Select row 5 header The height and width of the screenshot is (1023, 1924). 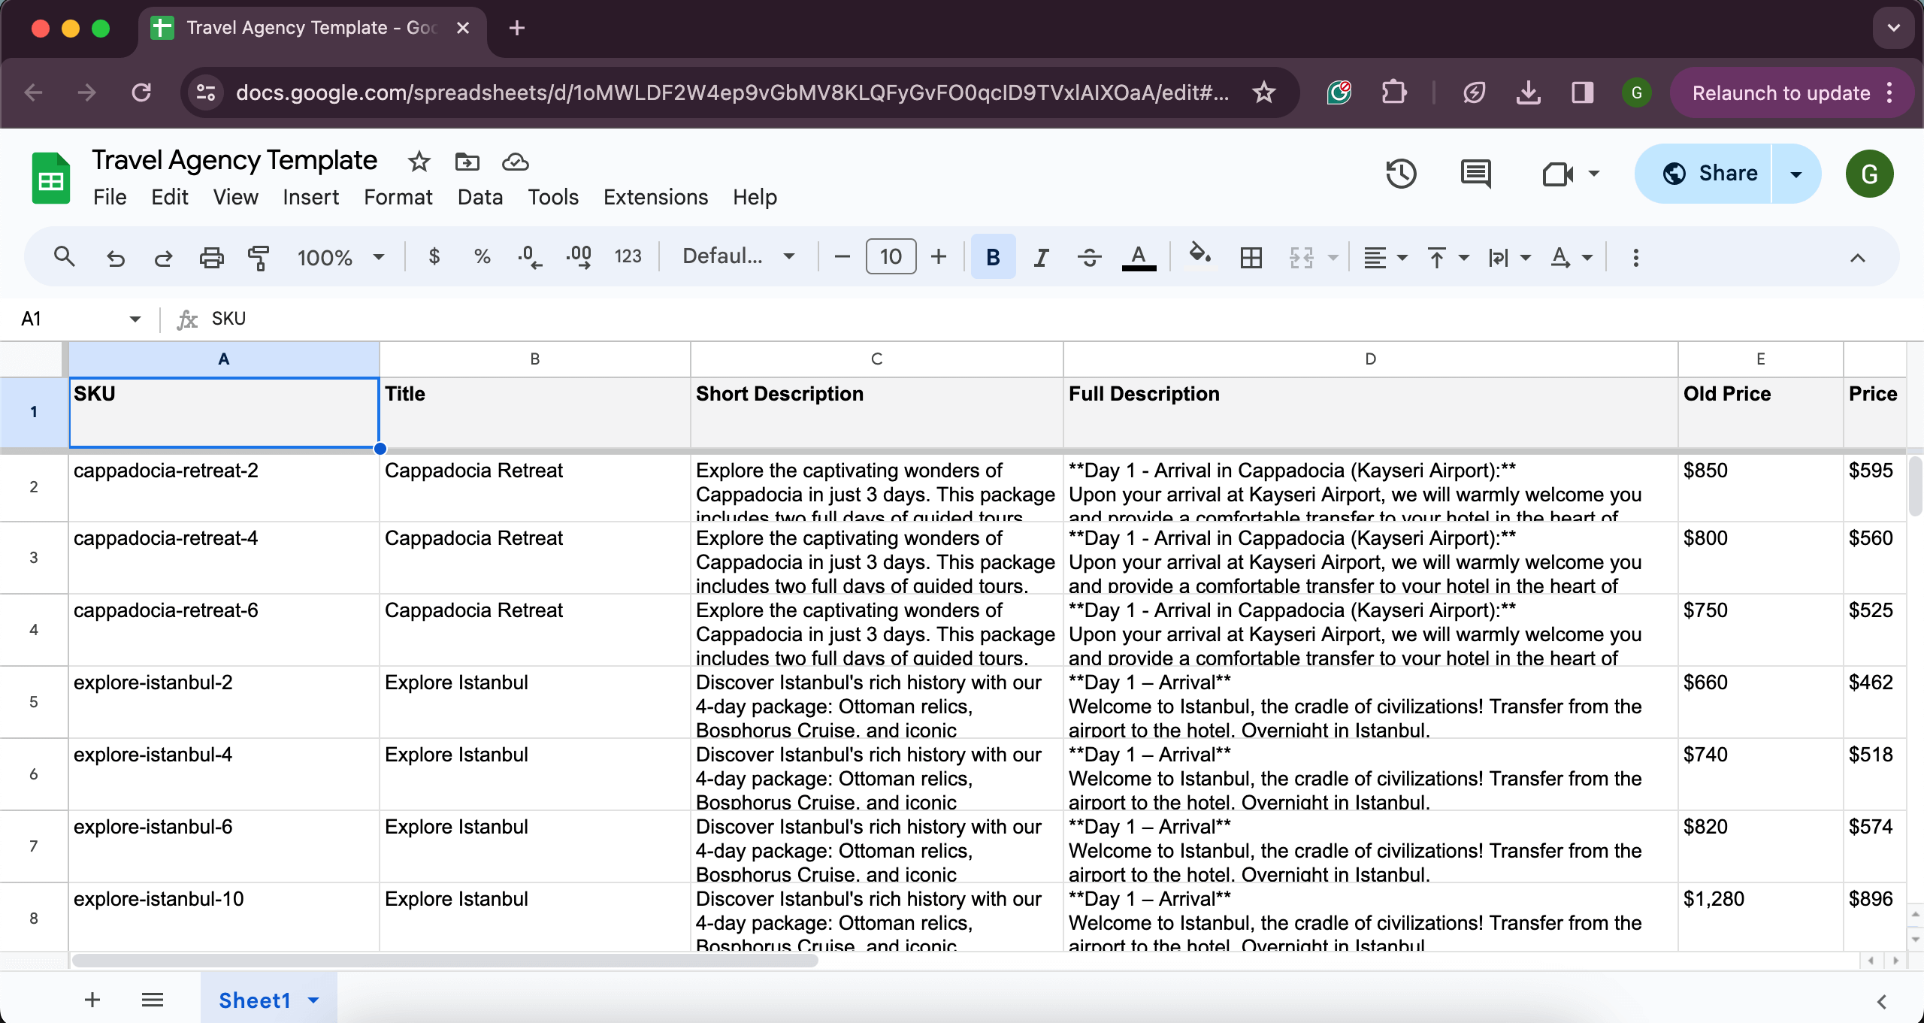[34, 702]
